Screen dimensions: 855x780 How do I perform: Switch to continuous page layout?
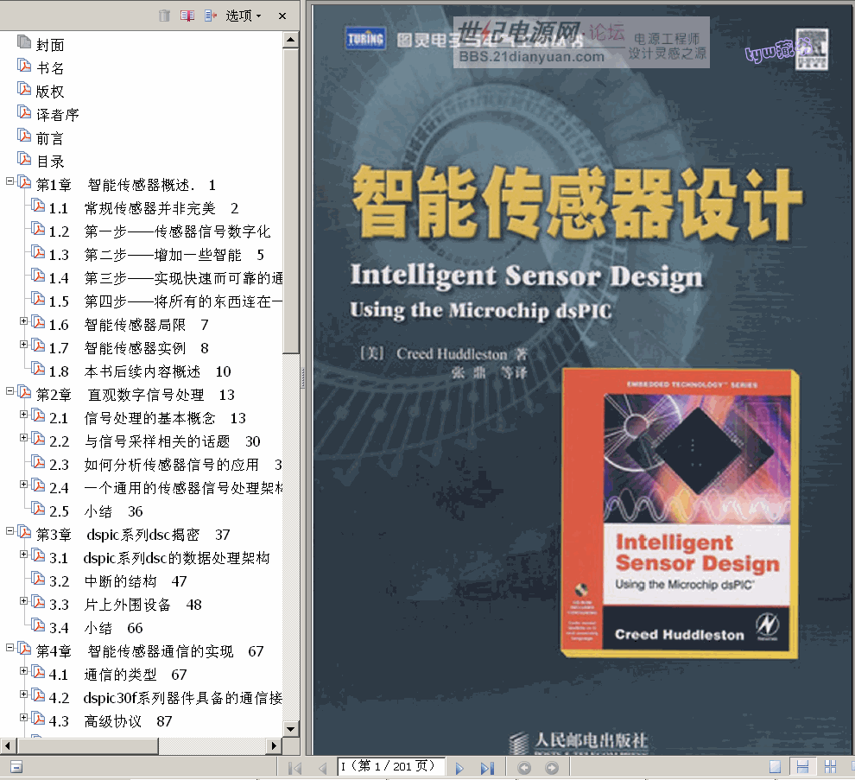coord(802,767)
